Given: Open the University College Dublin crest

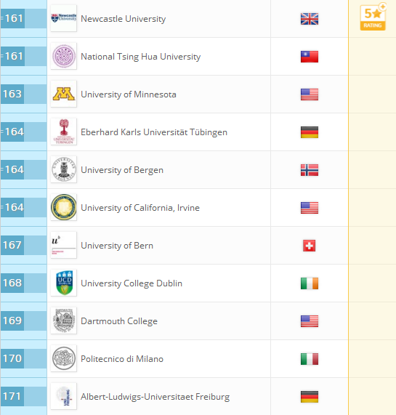Looking at the screenshot, I should (x=63, y=283).
